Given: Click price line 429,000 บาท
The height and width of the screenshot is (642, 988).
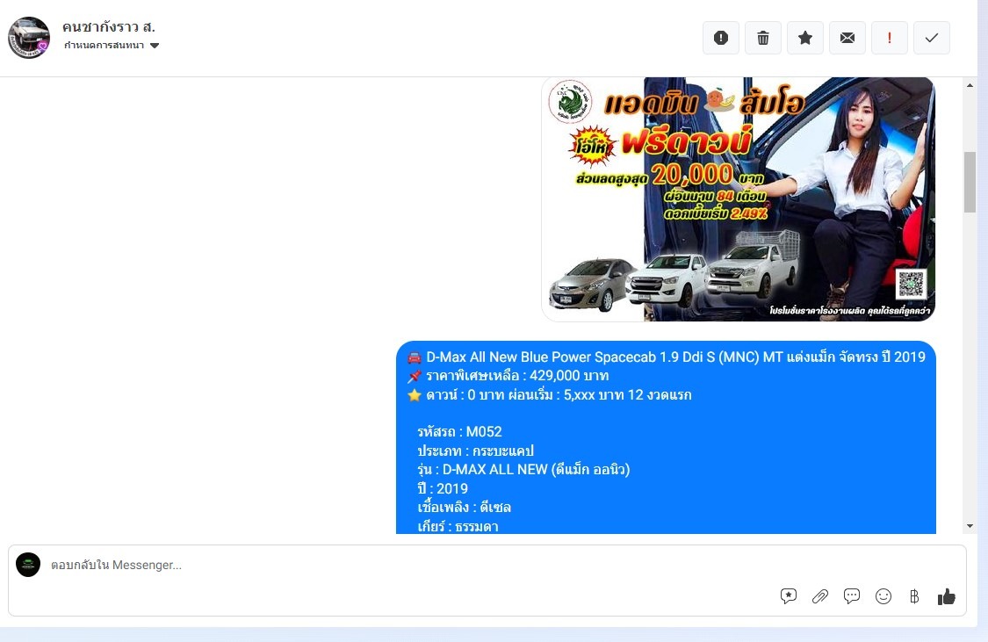Looking at the screenshot, I should [508, 376].
